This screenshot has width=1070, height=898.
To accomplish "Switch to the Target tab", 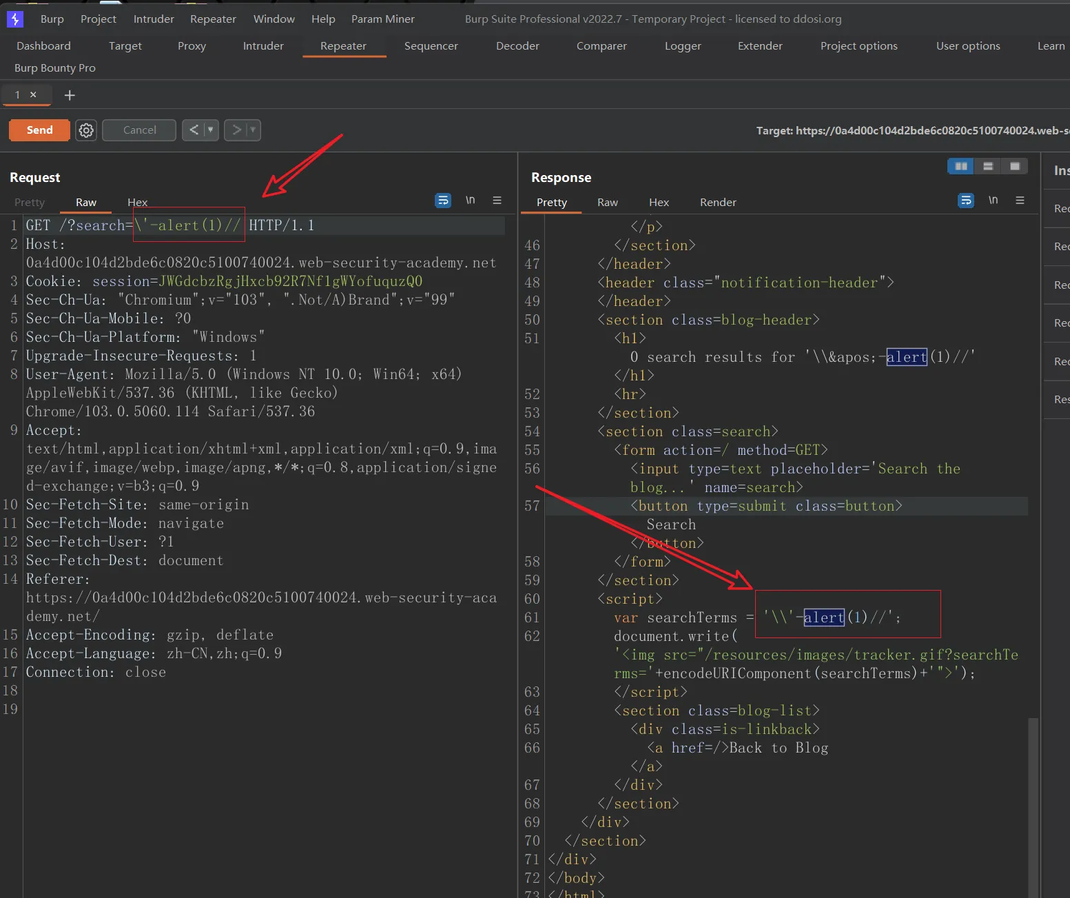I will tap(125, 46).
